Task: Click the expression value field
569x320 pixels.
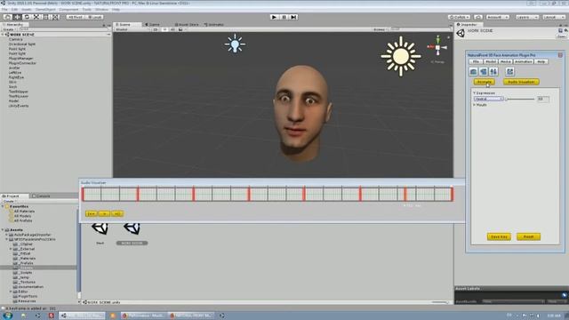Action: pos(543,99)
